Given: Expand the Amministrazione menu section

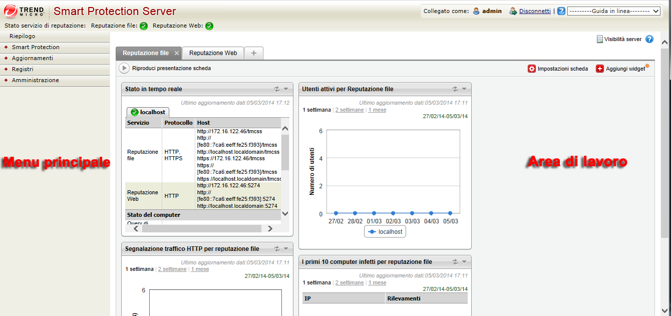Looking at the screenshot, I should click(x=35, y=80).
